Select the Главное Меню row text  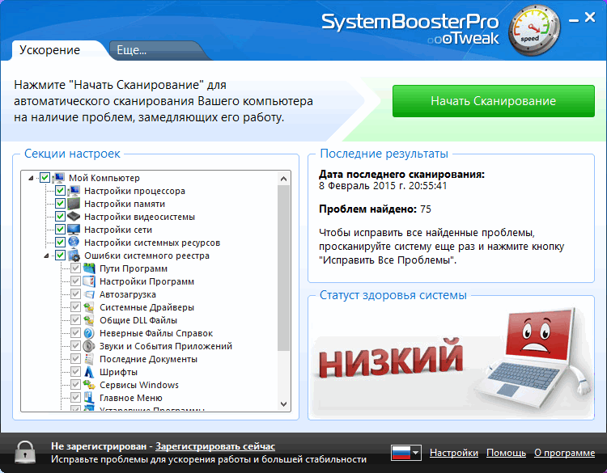[x=131, y=398]
